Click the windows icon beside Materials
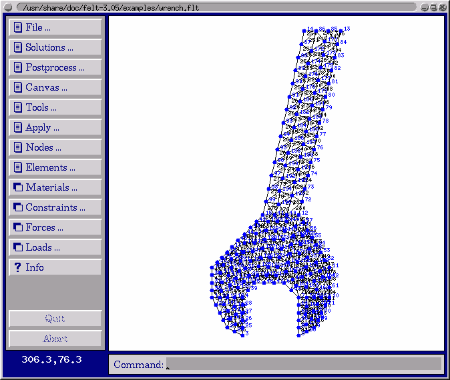The image size is (450, 380). point(17,187)
